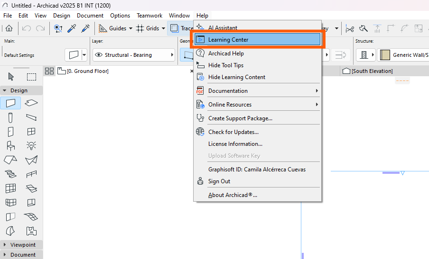429x259 pixels.
Task: Click the Undo arrow icon
Action: (x=26, y=28)
